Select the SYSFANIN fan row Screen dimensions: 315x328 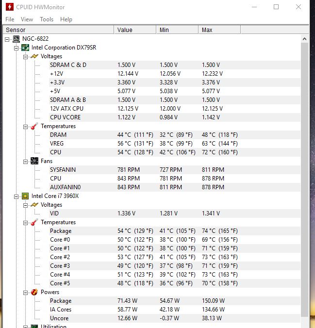(175, 170)
